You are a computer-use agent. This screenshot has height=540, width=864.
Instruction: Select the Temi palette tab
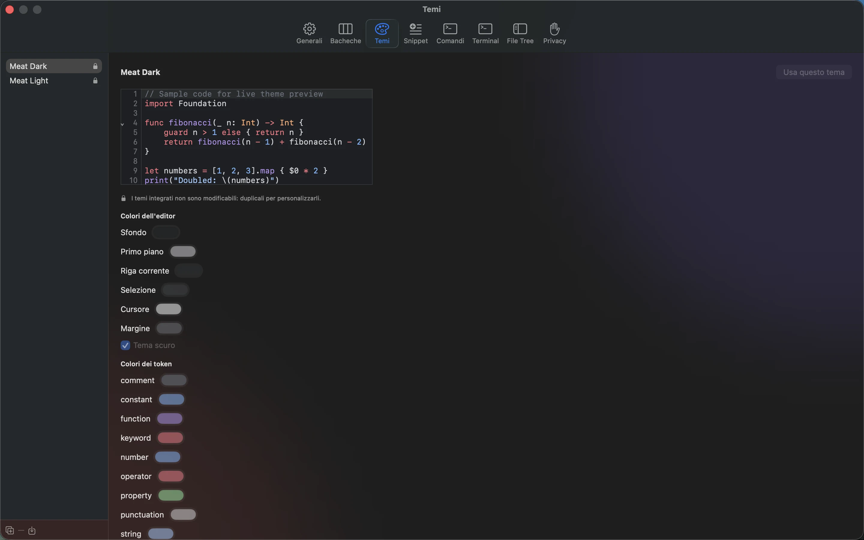click(x=382, y=34)
